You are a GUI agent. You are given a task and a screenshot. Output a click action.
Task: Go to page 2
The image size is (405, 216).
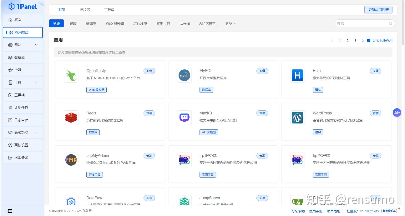coord(348,41)
